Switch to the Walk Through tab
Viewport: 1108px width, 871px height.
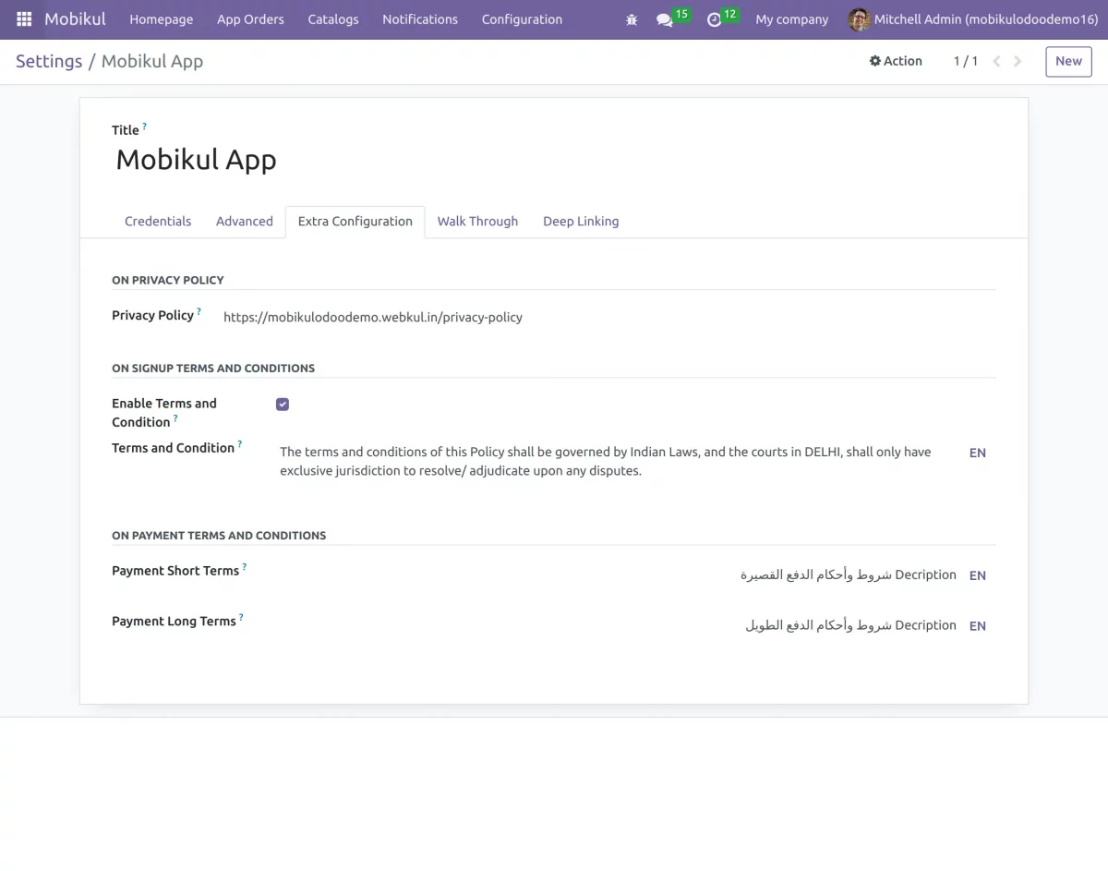click(477, 222)
